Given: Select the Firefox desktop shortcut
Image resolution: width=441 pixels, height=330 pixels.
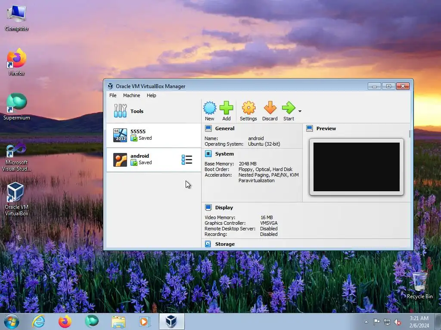Looking at the screenshot, I should [17, 62].
